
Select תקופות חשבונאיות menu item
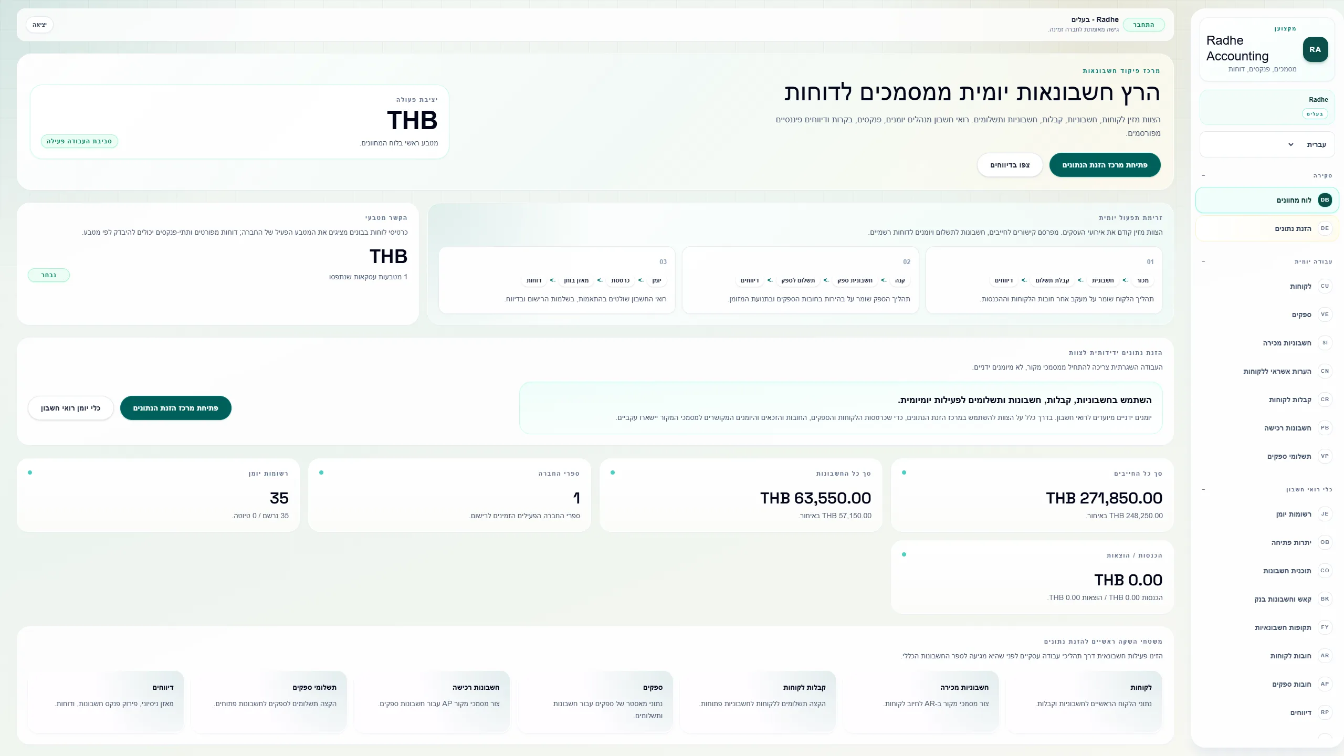(x=1267, y=627)
